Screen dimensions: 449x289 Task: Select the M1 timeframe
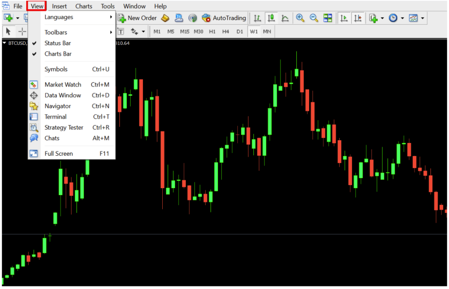157,32
